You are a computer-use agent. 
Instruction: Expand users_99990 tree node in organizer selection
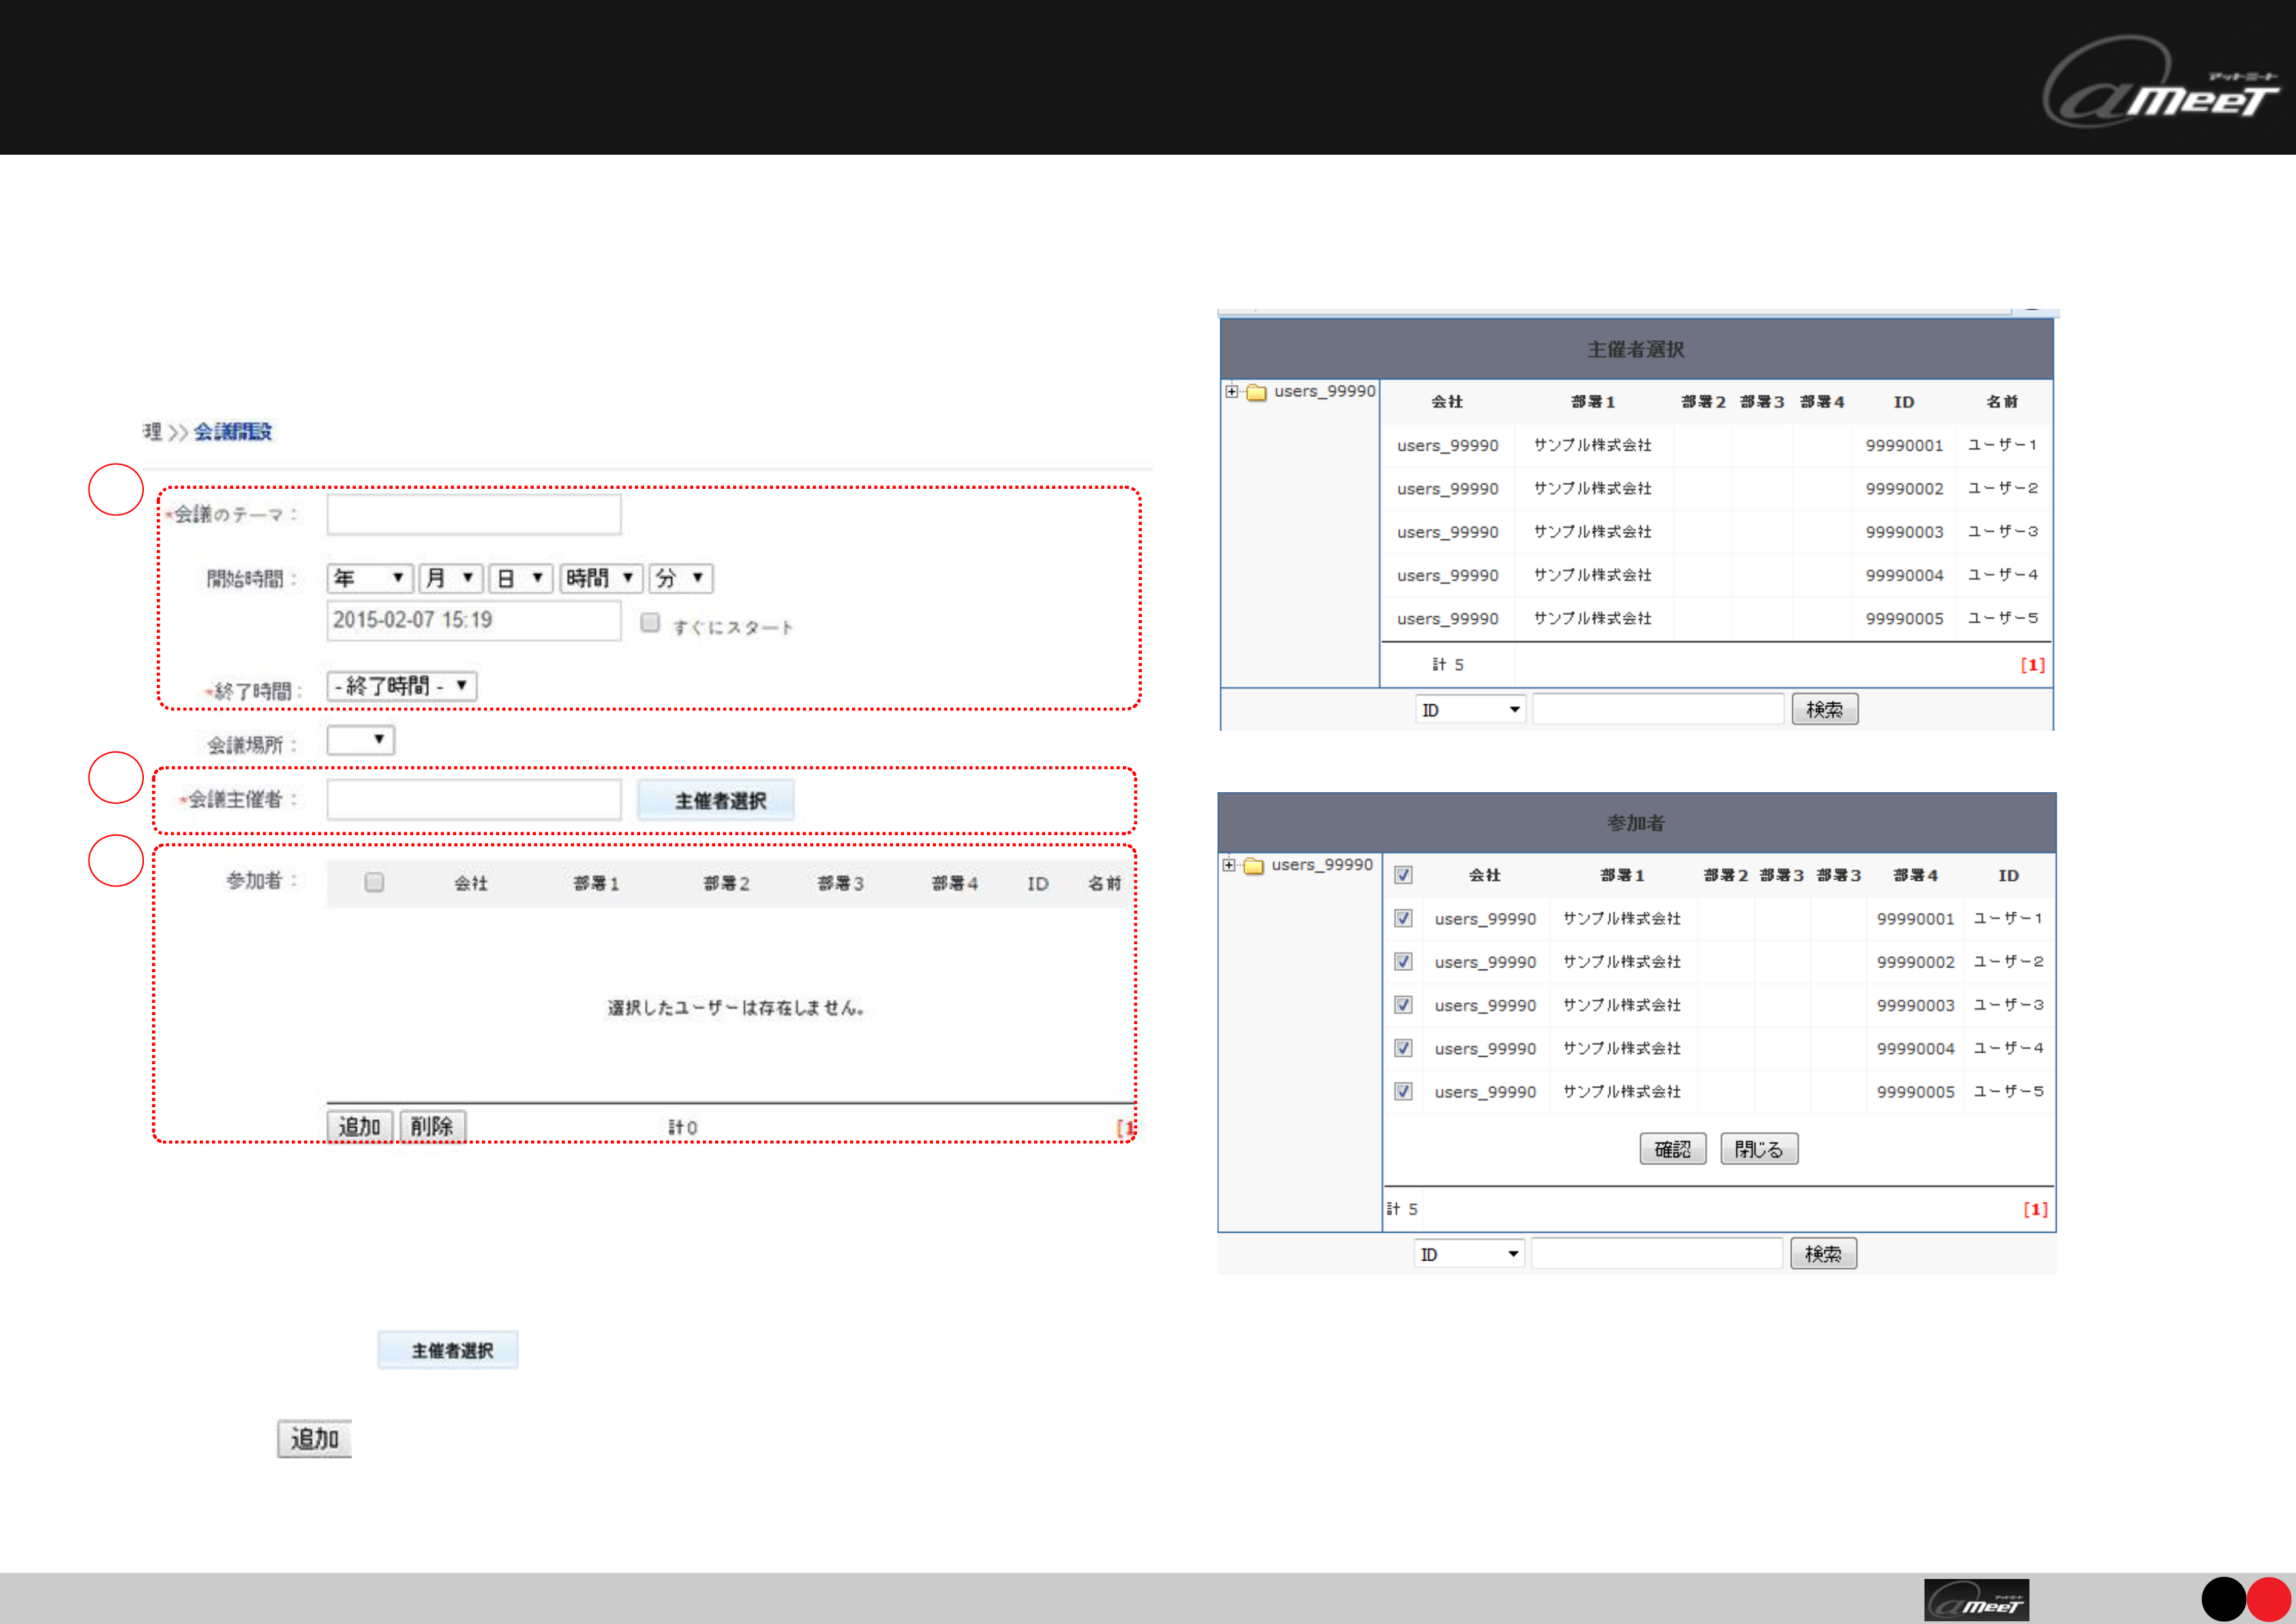1231,391
